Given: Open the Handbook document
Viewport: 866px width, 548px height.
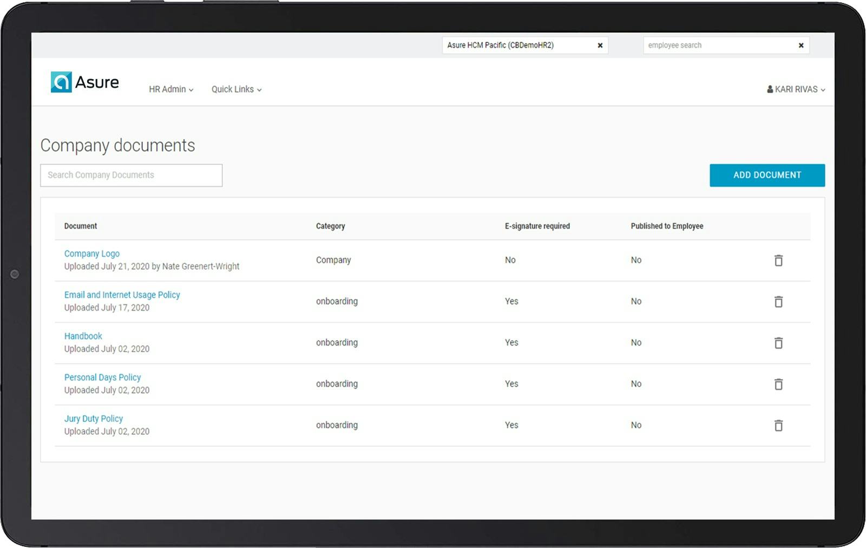Looking at the screenshot, I should tap(83, 336).
